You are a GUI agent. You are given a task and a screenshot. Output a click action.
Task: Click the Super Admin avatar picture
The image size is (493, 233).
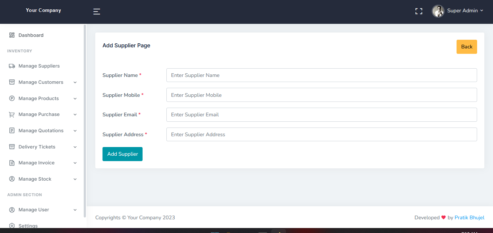pyautogui.click(x=438, y=11)
